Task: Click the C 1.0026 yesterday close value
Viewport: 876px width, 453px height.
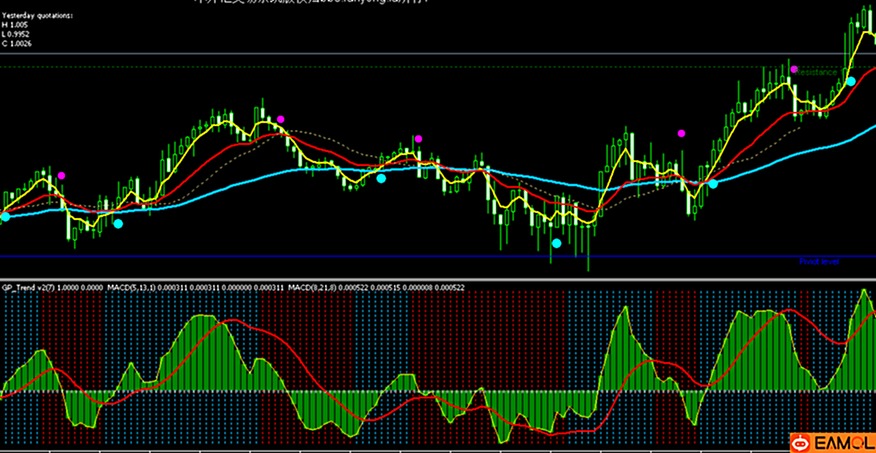Action: (x=17, y=43)
